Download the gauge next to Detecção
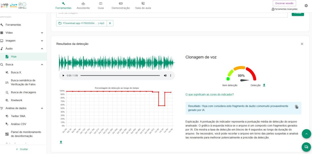This screenshot has width=312, height=154. [x=264, y=85]
